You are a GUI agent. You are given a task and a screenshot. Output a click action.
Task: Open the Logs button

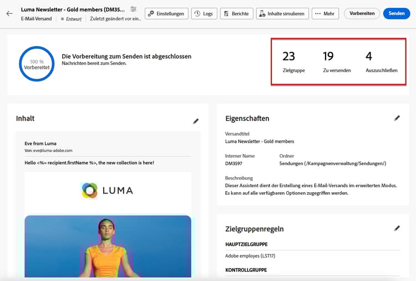click(204, 13)
